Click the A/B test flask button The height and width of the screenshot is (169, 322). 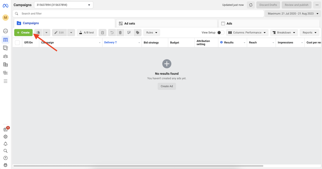click(87, 33)
